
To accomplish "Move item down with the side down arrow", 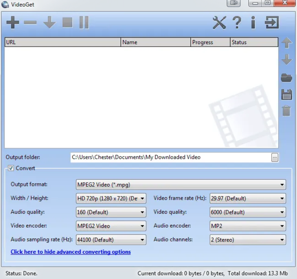I will 287,60.
